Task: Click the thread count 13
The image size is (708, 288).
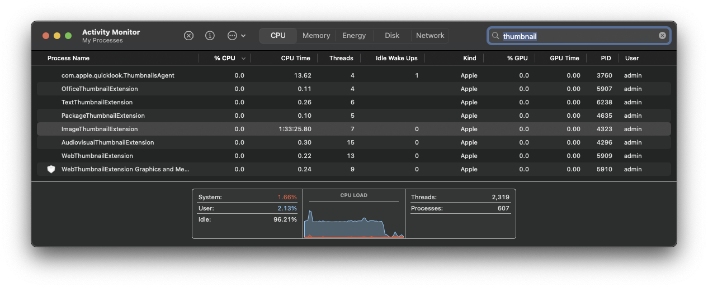Action: [x=351, y=156]
